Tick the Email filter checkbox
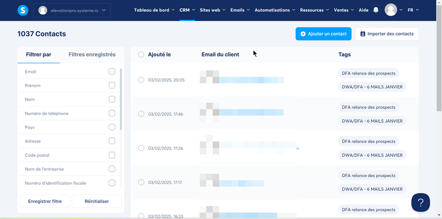Image resolution: width=442 pixels, height=219 pixels. [112, 72]
